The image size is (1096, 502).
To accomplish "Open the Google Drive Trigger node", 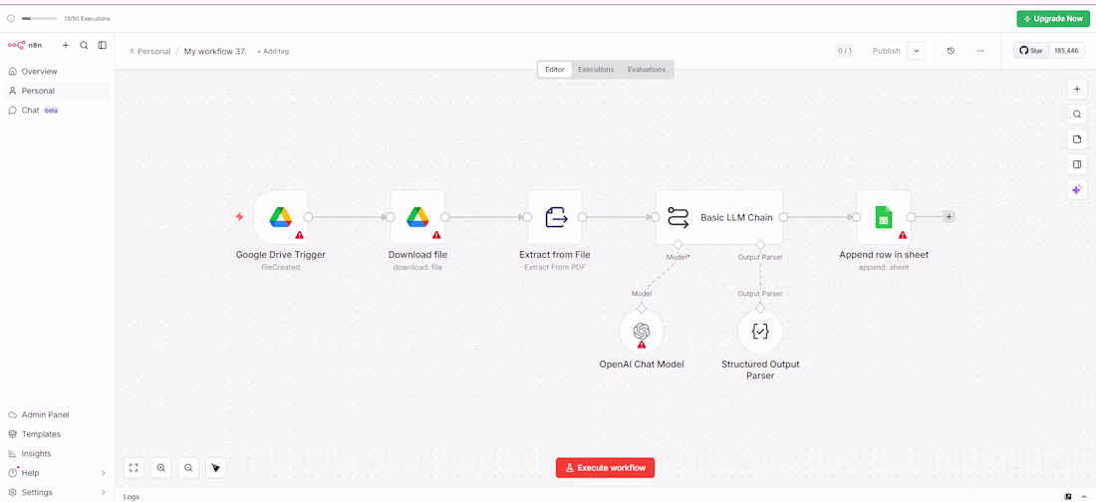I will click(280, 217).
